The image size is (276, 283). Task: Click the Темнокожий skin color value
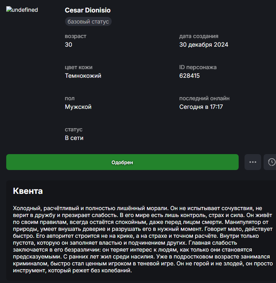point(83,76)
